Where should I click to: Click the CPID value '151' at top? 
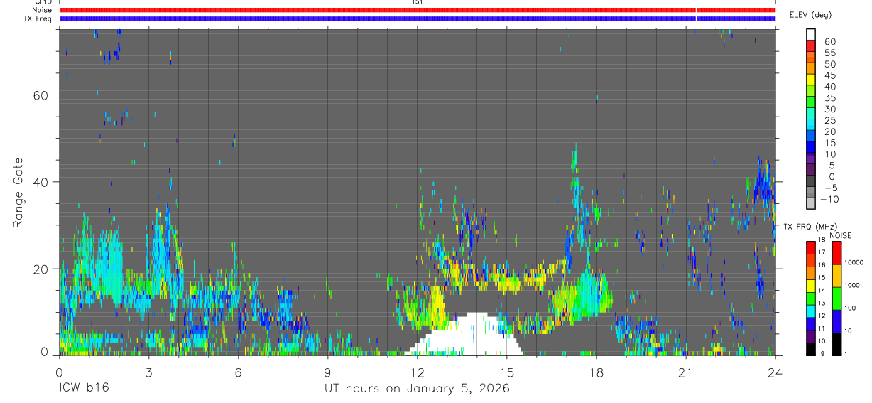[417, 2]
